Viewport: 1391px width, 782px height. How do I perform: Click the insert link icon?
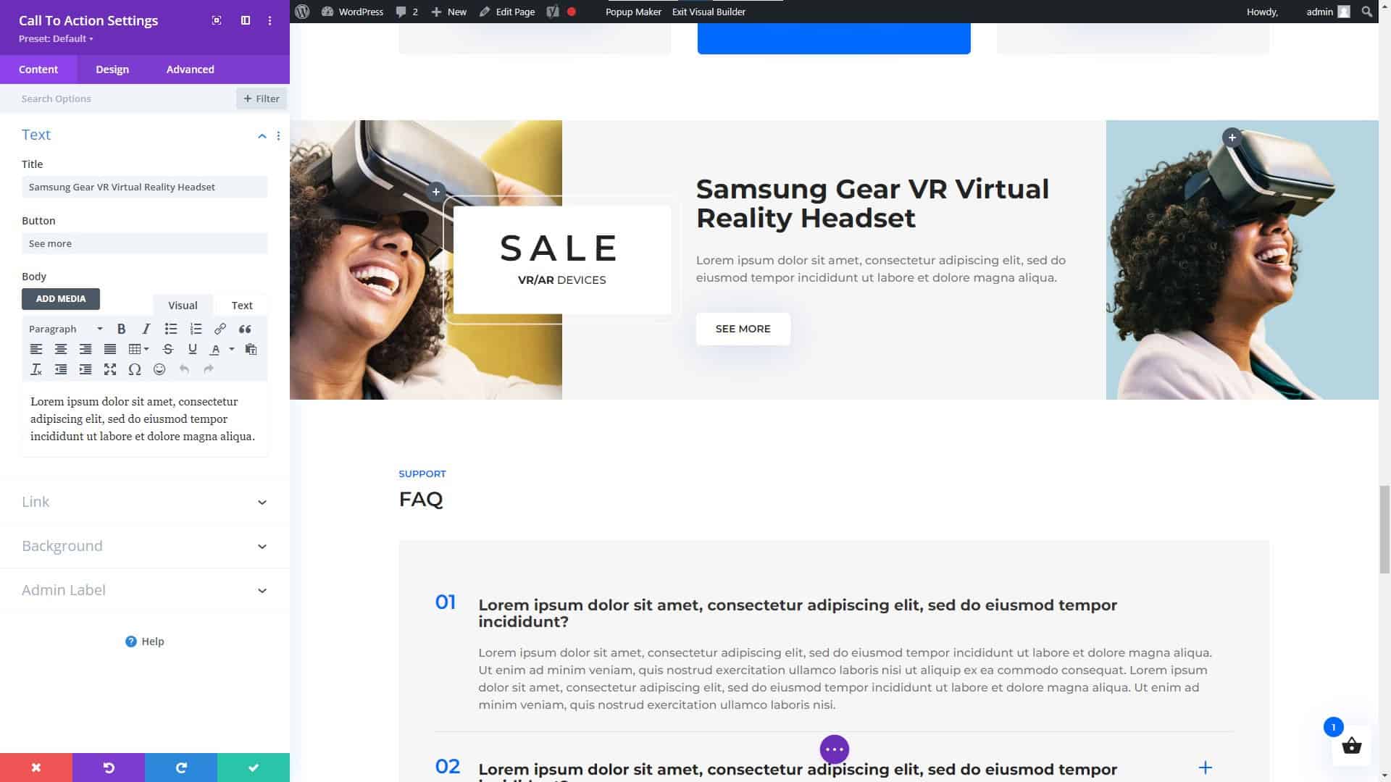220,329
